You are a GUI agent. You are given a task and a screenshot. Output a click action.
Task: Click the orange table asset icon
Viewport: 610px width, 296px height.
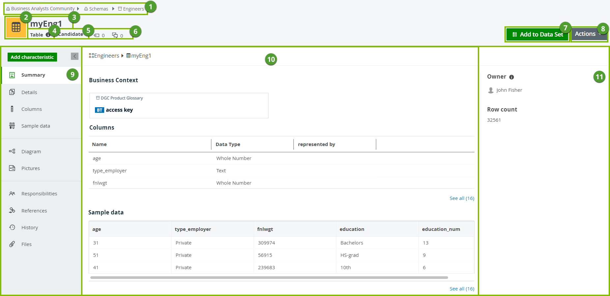(16, 28)
